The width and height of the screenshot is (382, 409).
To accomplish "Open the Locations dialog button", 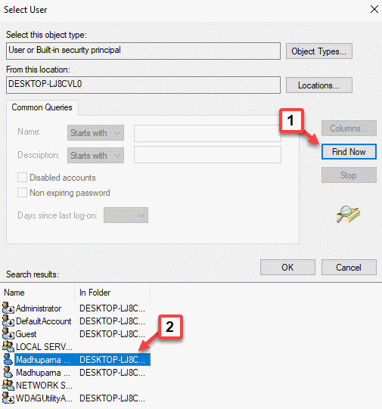I will tap(319, 85).
